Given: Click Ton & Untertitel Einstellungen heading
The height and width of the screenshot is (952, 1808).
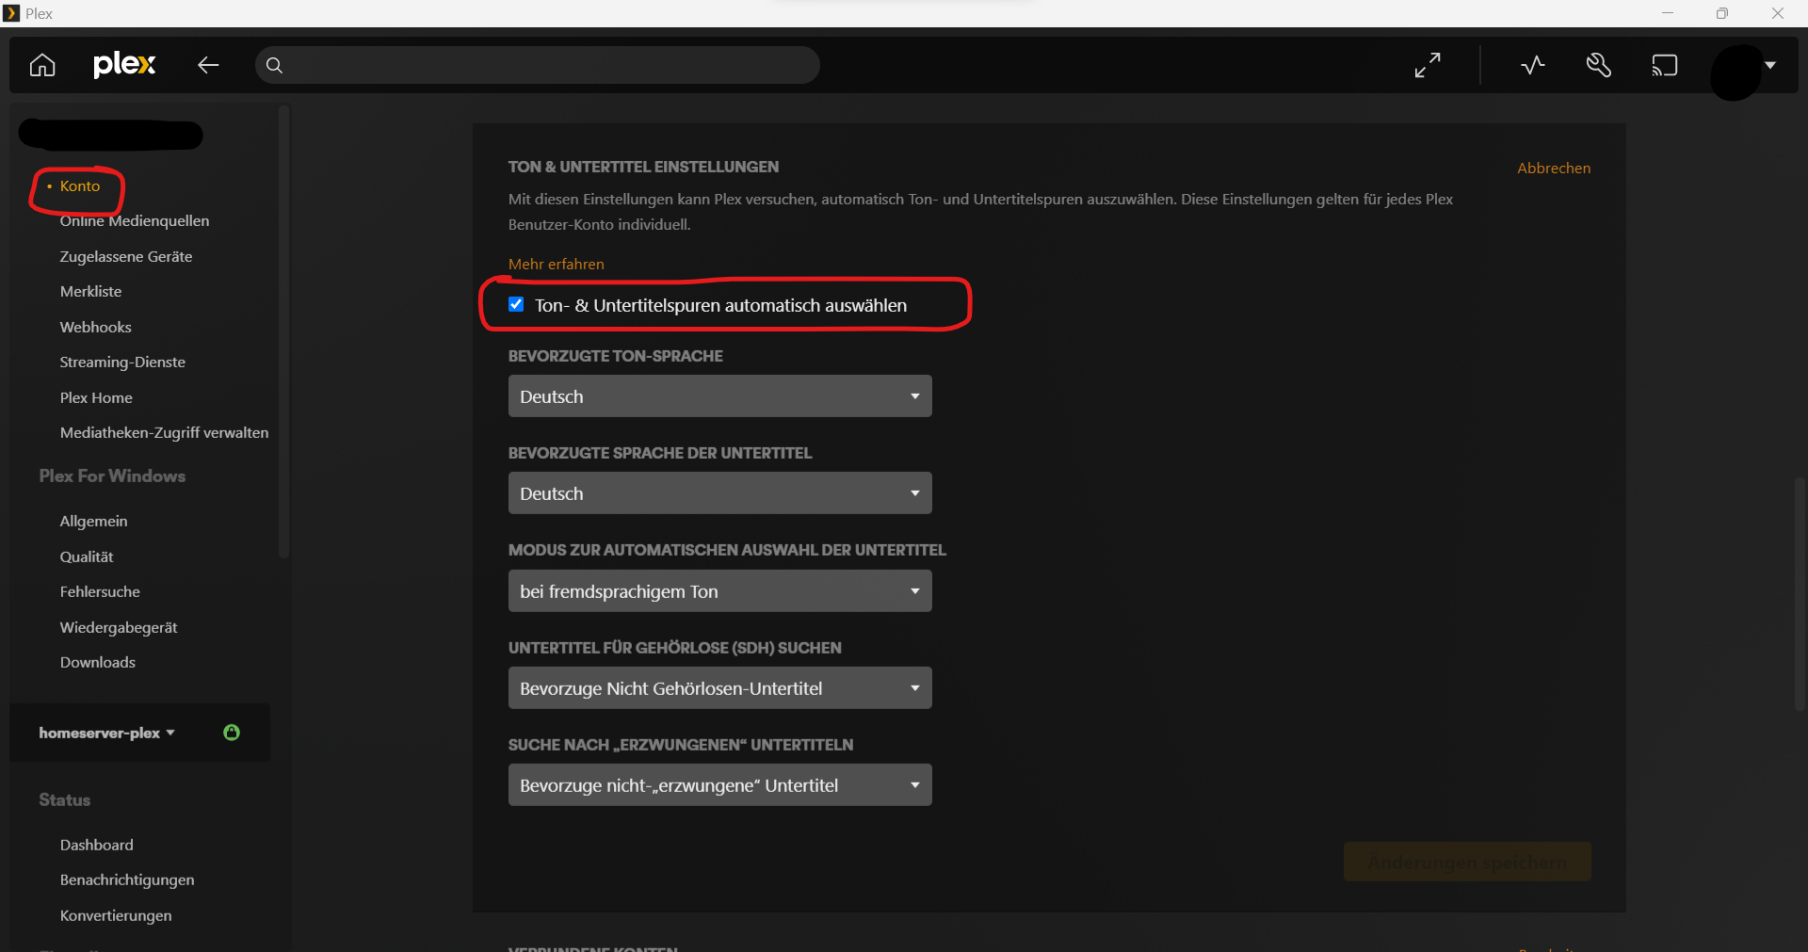Looking at the screenshot, I should [643, 167].
